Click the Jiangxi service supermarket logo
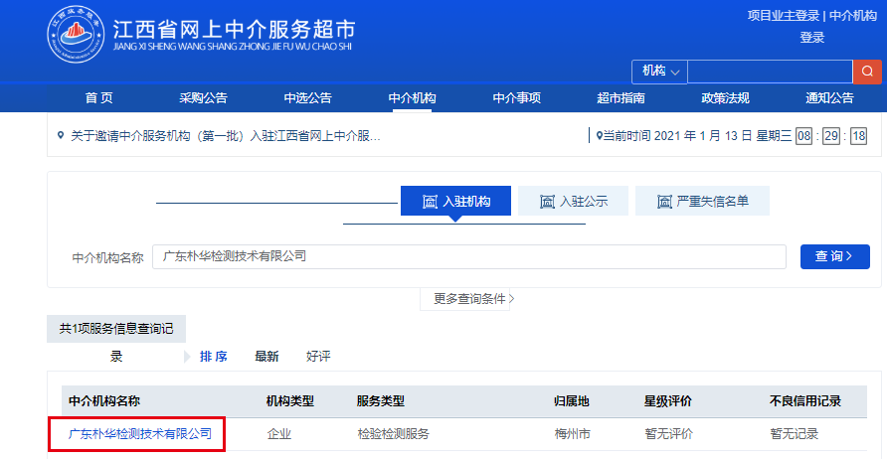Viewport: 887px width, 459px height. pyautogui.click(x=76, y=39)
